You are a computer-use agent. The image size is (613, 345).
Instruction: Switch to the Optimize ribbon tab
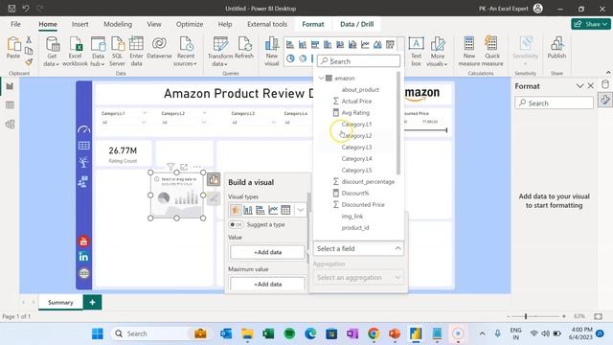click(190, 24)
